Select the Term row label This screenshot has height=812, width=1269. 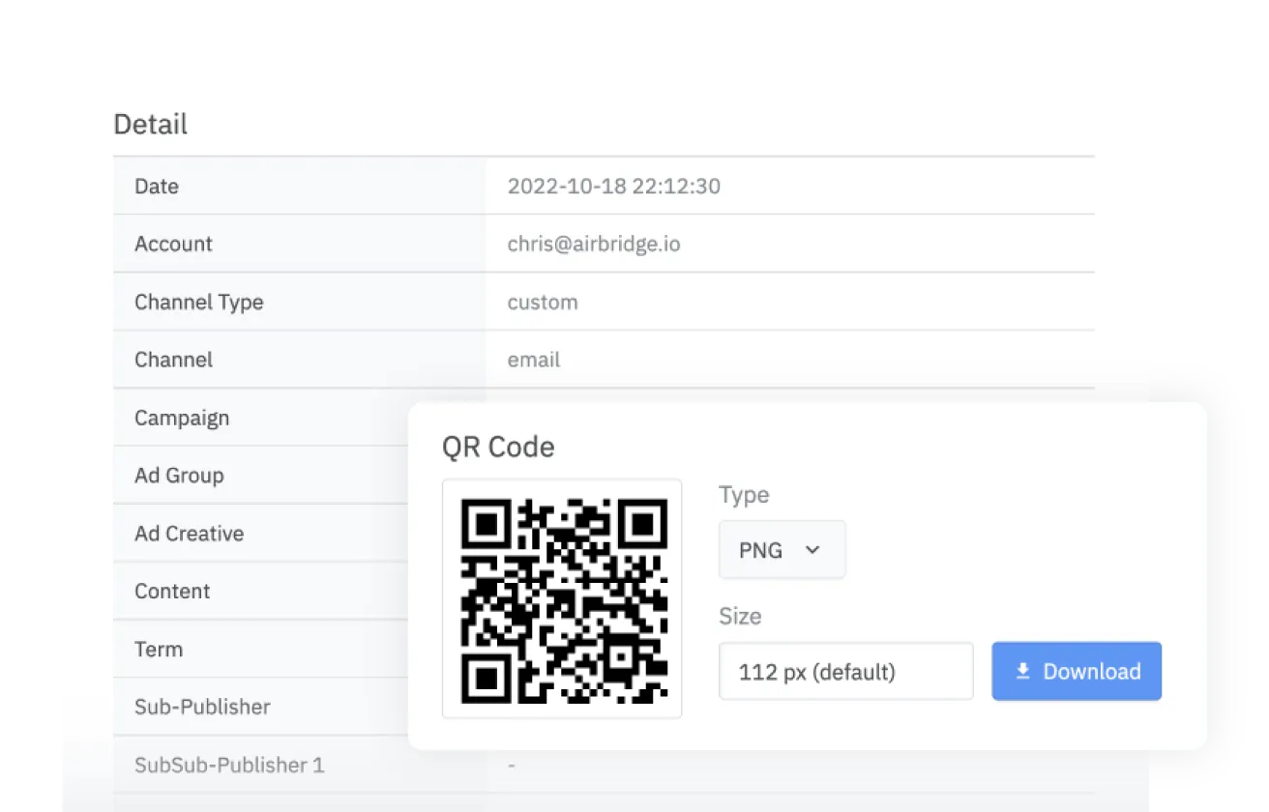[158, 649]
